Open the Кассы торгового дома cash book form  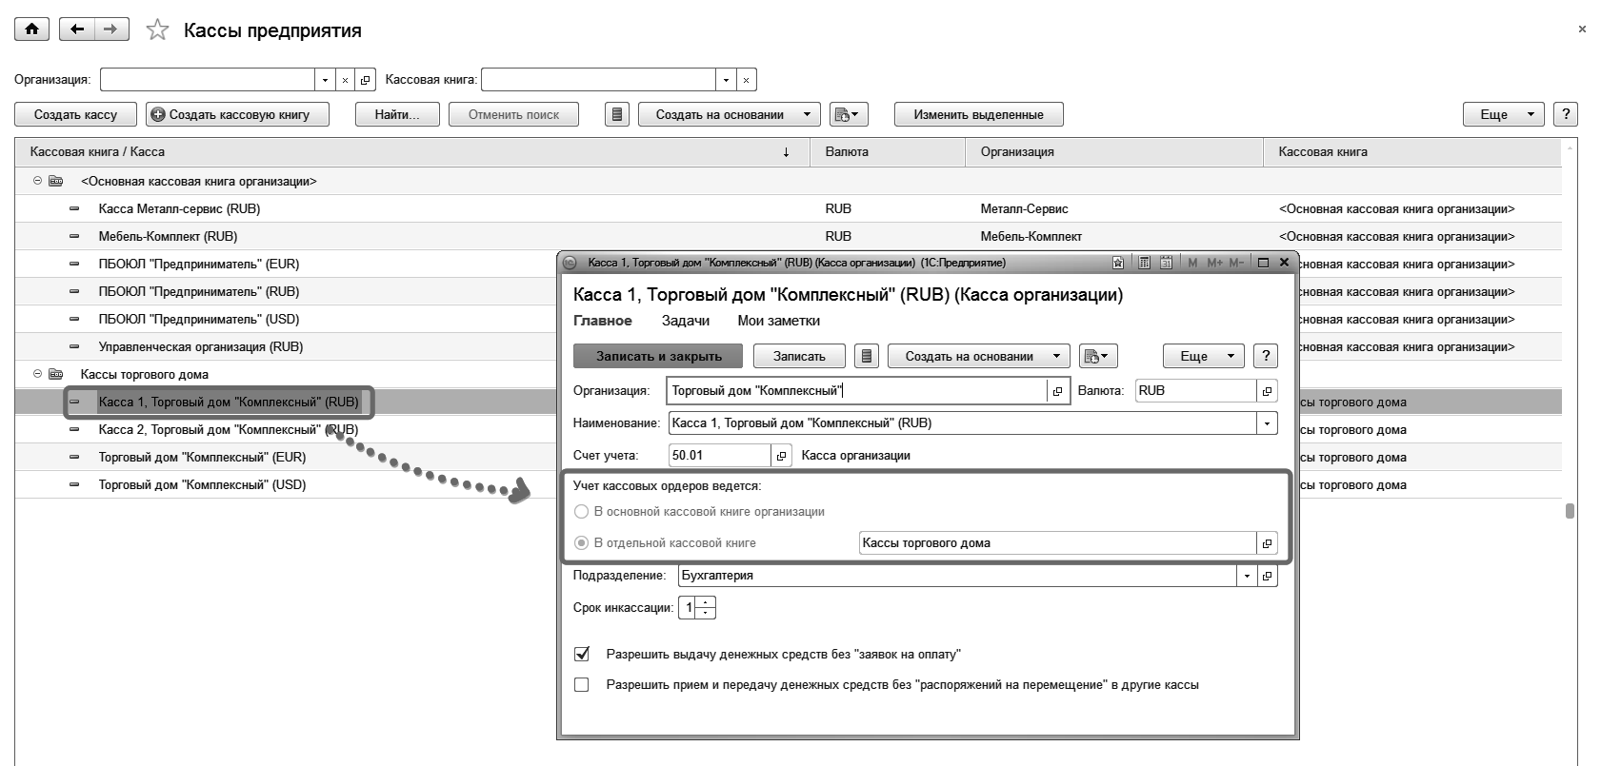pyautogui.click(x=1267, y=543)
